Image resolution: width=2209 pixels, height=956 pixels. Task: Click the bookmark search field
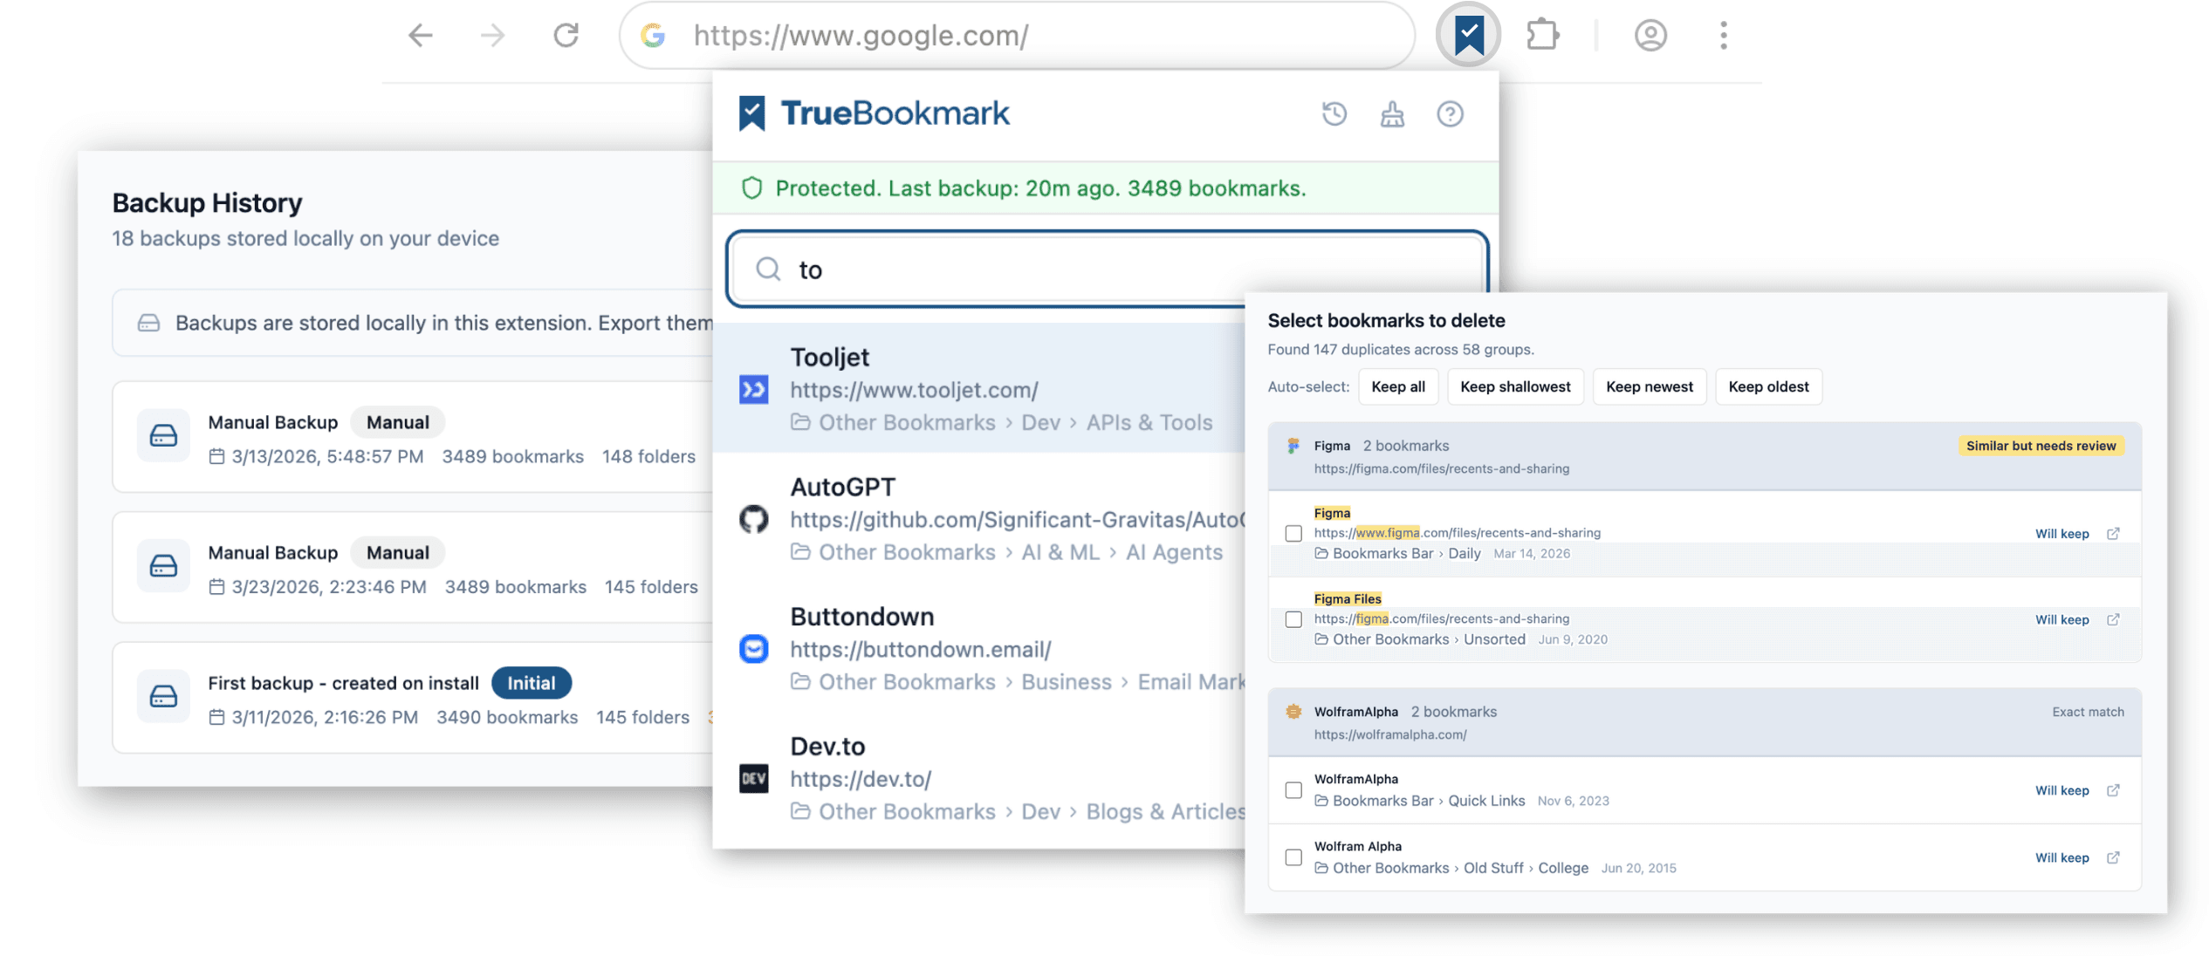(1107, 269)
